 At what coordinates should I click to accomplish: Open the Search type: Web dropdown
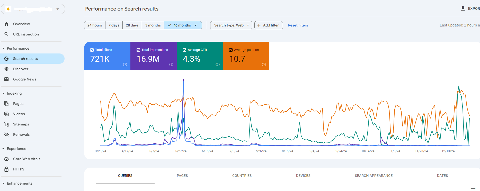(x=231, y=25)
